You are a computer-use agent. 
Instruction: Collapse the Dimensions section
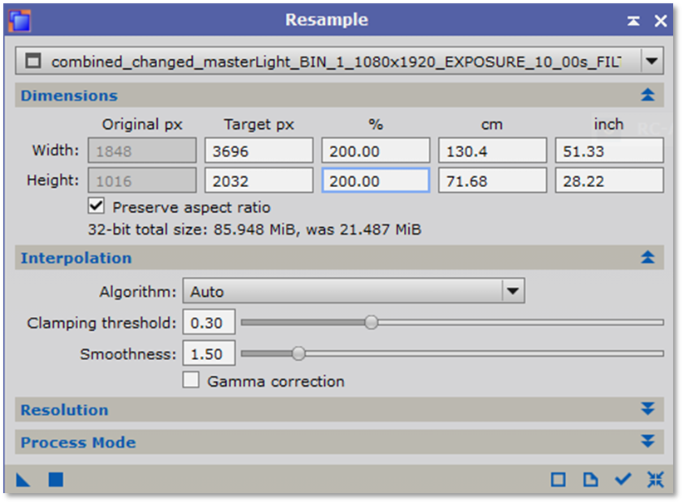[648, 96]
